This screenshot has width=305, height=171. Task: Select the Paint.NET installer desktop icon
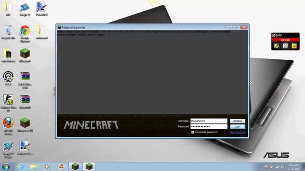coord(25,148)
